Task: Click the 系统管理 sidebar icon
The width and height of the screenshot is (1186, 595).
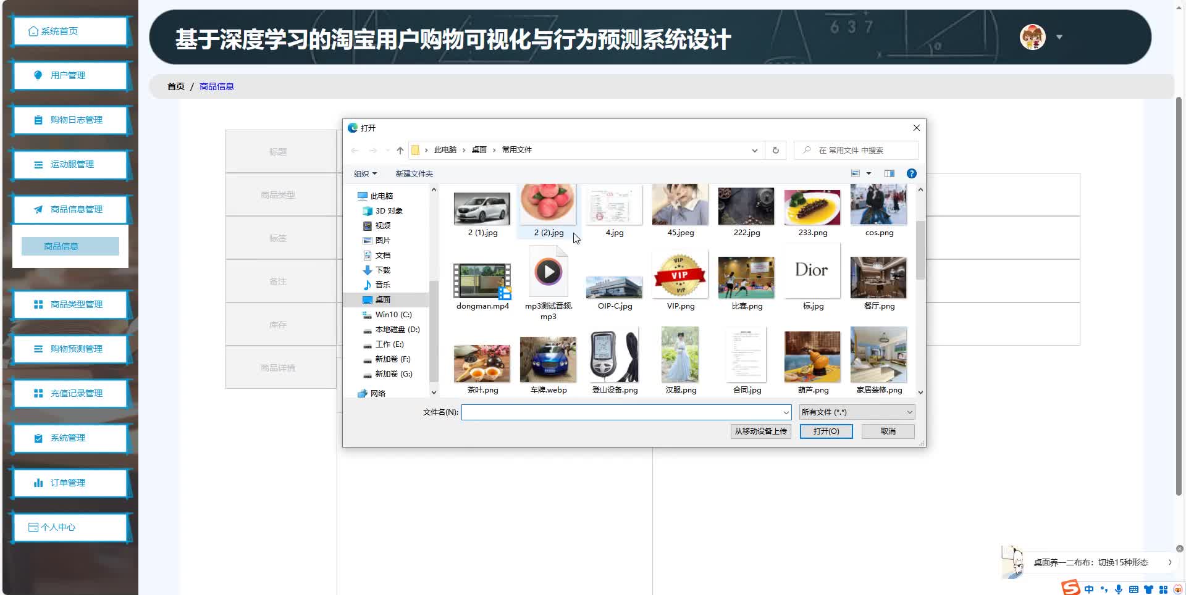Action: click(37, 438)
